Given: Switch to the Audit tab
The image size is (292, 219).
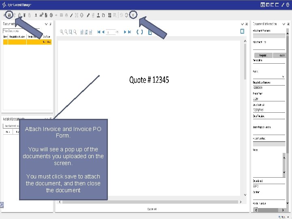Looking at the screenshot, I should pyautogui.click(x=279, y=55).
